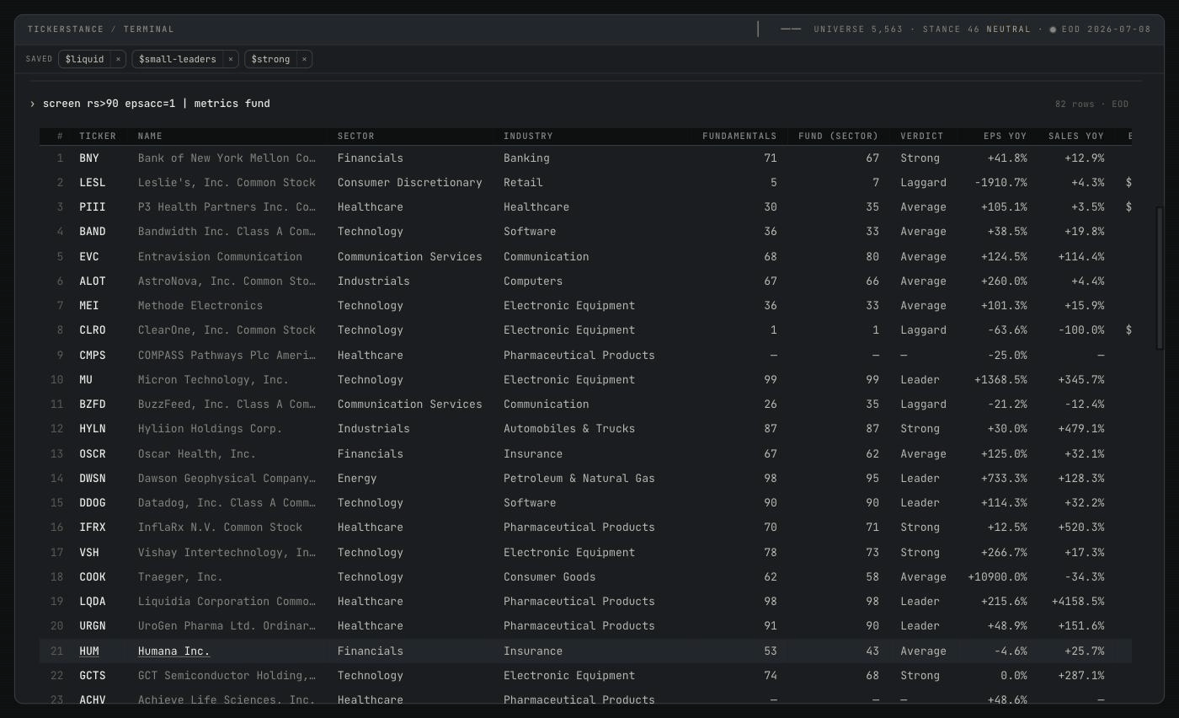Image resolution: width=1179 pixels, height=718 pixels.
Task: Open the BNY ticker
Action: 89,158
